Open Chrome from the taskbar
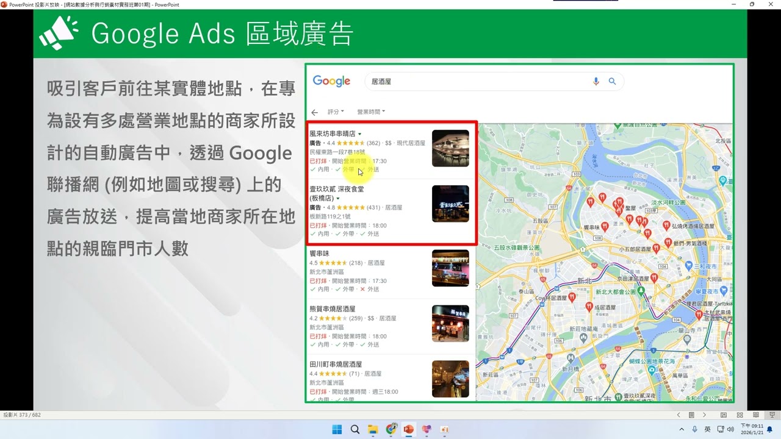781x439 pixels. 390,429
